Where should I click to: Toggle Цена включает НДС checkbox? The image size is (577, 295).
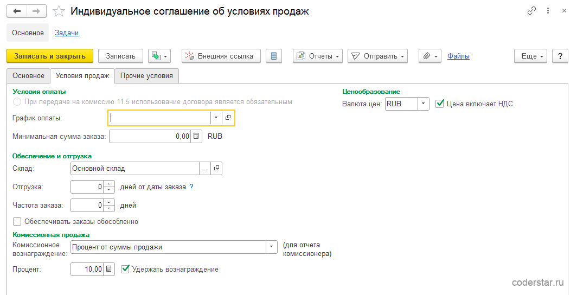440,104
